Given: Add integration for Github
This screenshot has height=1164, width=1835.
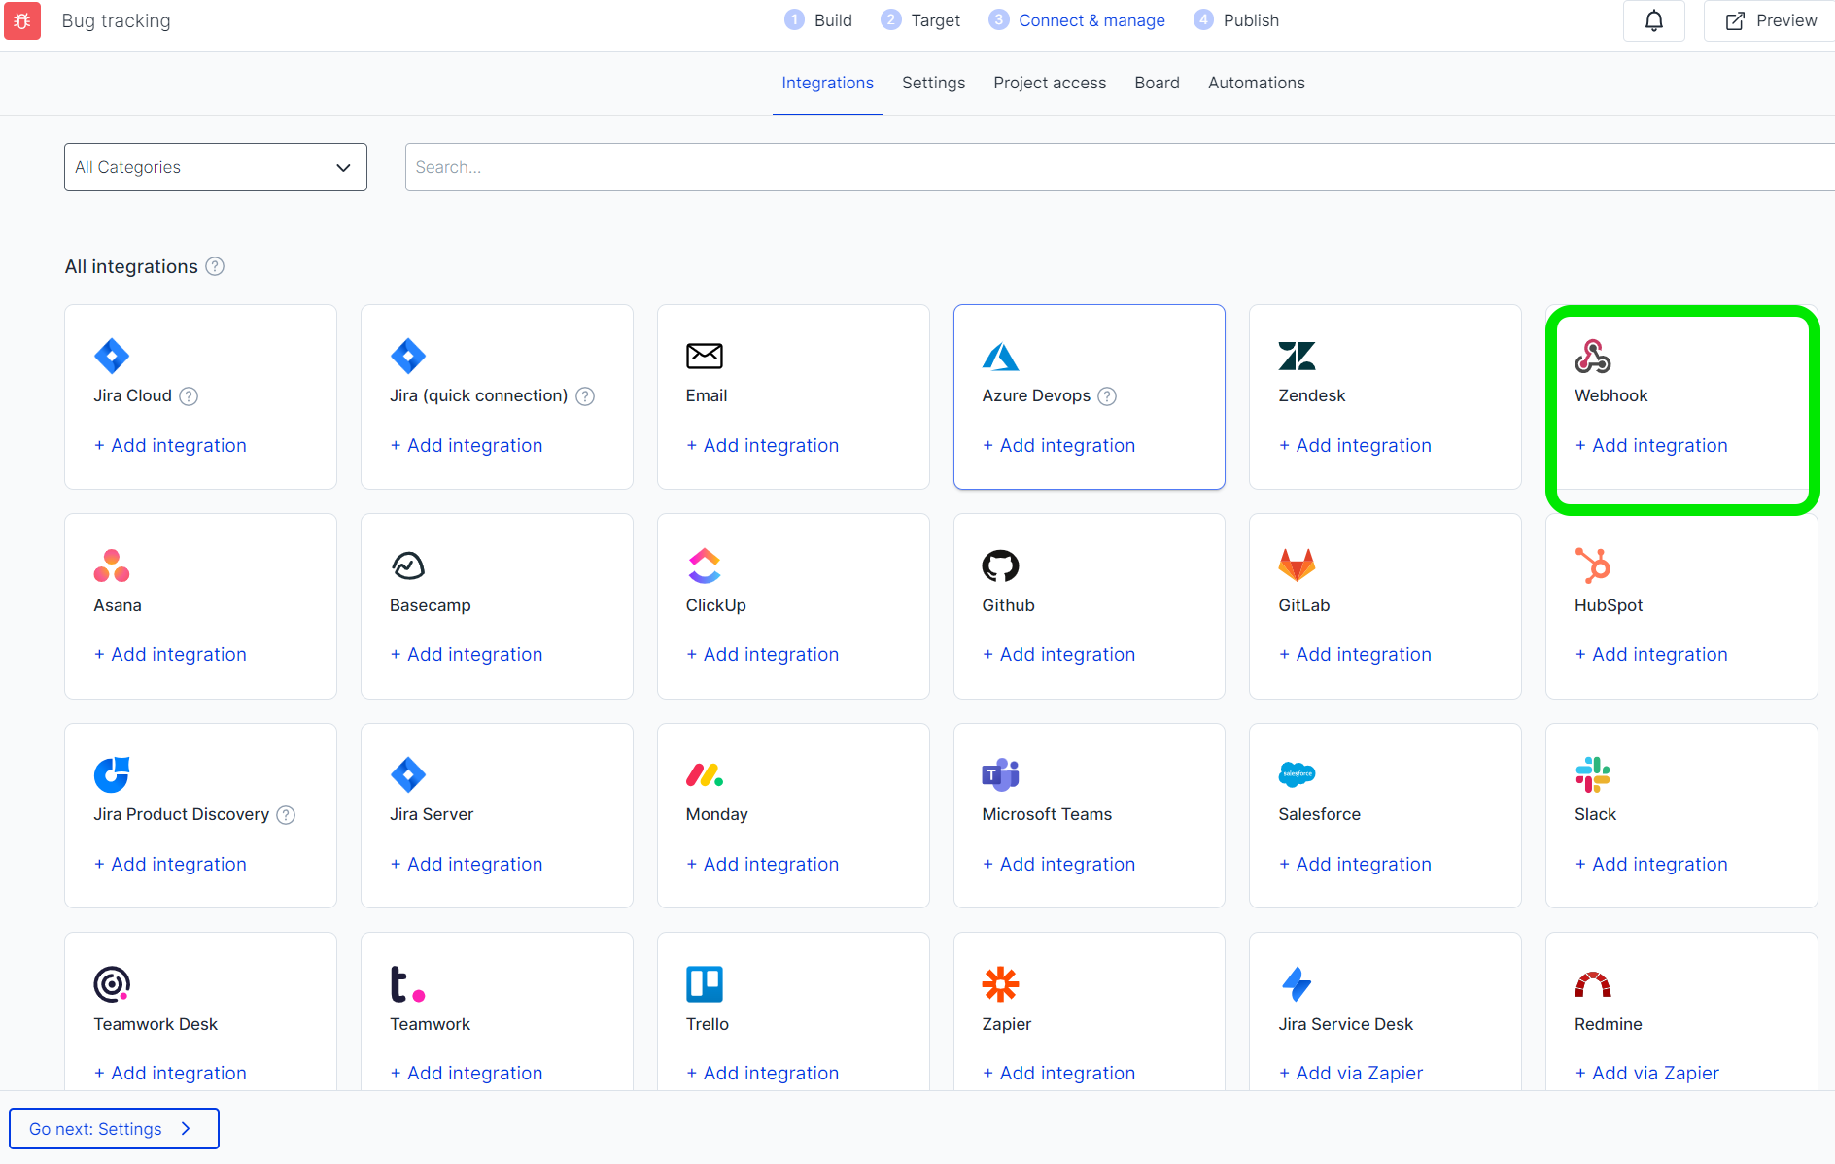Looking at the screenshot, I should point(1058,654).
